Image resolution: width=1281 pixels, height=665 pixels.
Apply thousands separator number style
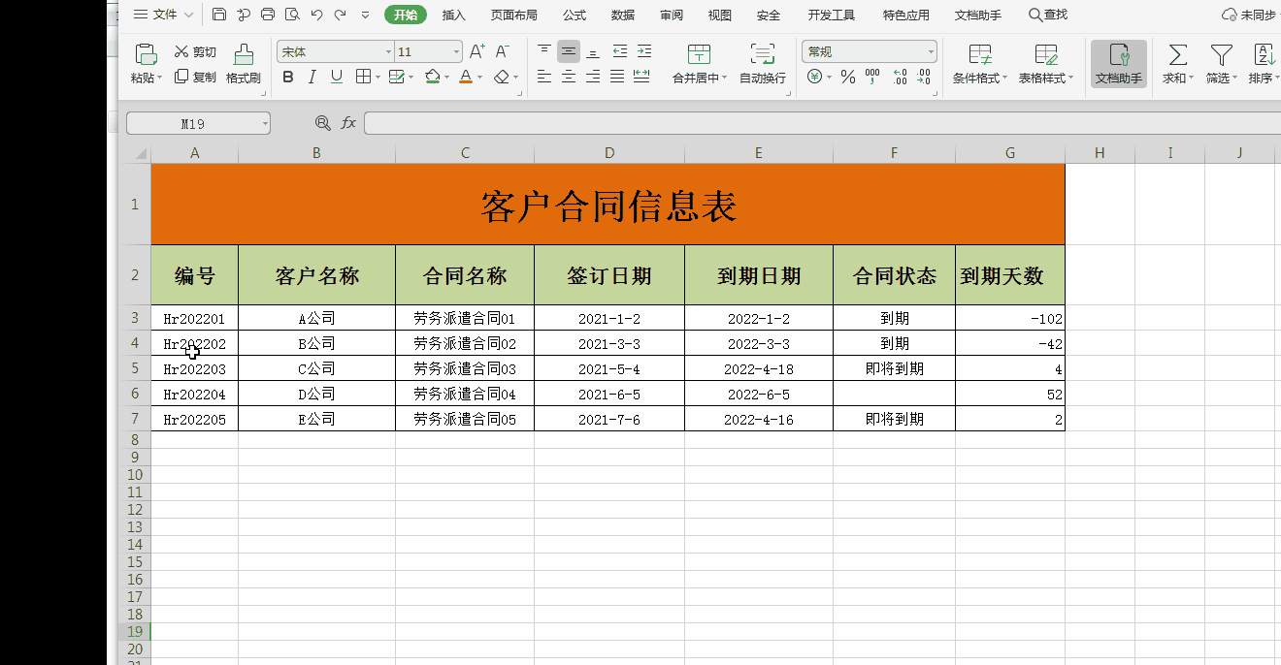click(x=872, y=77)
